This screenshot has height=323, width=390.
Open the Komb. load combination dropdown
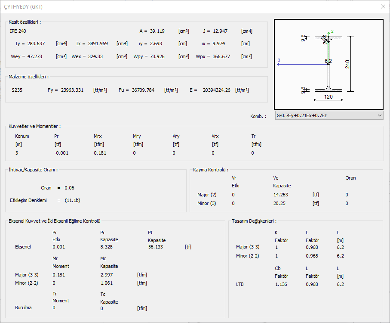coord(329,115)
